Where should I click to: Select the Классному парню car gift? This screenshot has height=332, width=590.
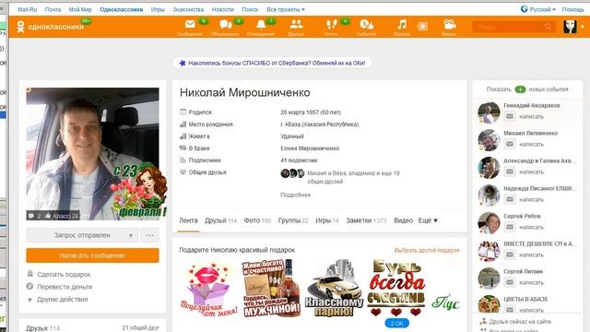pyautogui.click(x=334, y=288)
